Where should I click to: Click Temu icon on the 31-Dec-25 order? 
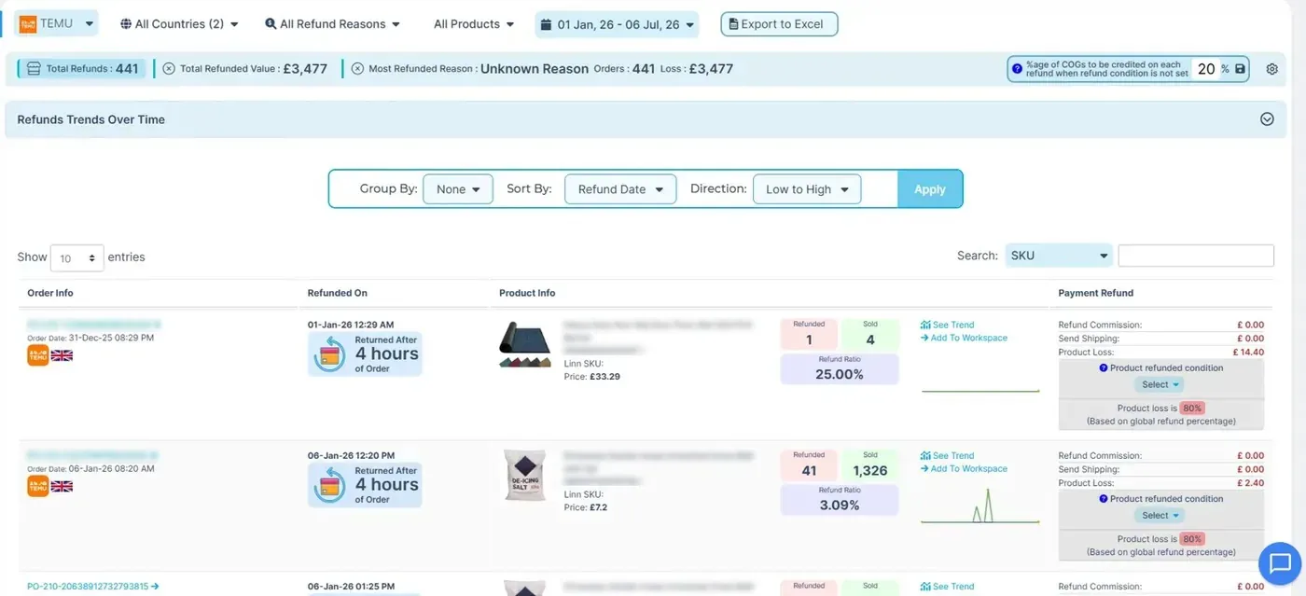coord(38,355)
